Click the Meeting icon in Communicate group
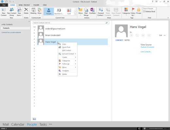Screen dimensions: 170x130 tap(33, 11)
